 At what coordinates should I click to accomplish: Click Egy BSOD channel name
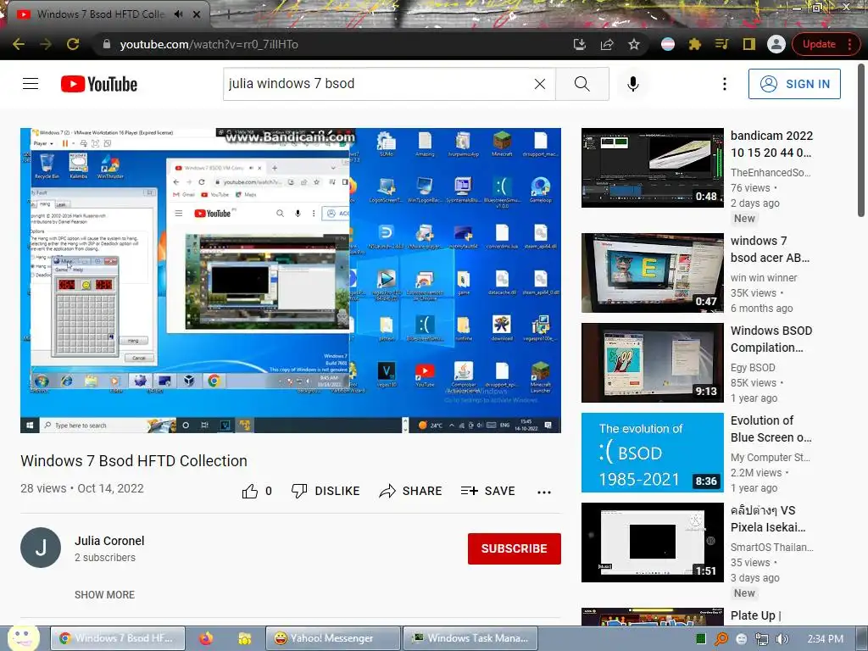[753, 368]
